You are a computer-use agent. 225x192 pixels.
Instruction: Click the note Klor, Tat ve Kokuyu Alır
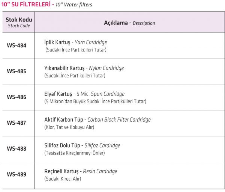click(x=69, y=127)
